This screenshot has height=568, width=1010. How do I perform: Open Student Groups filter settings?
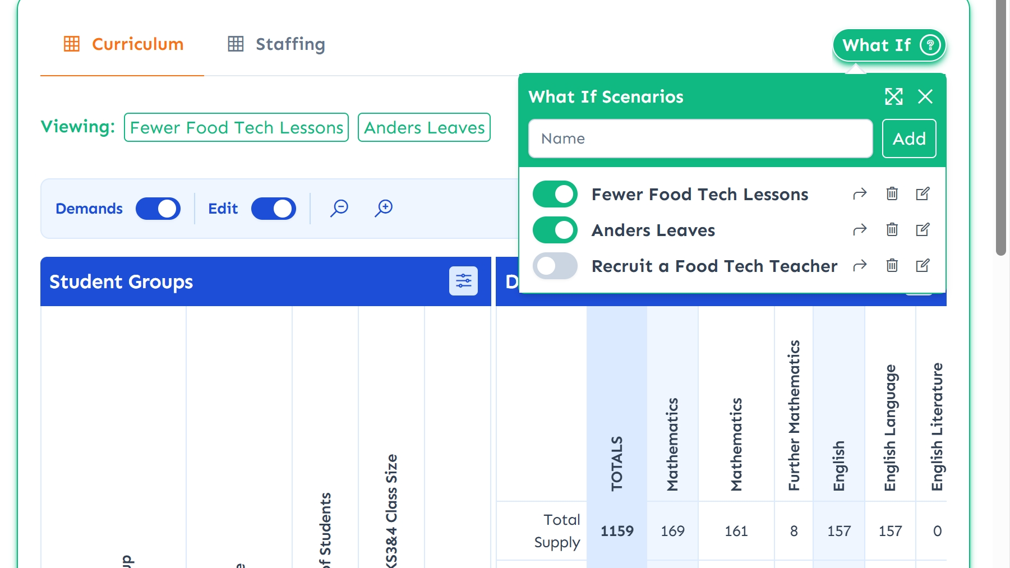pyautogui.click(x=463, y=281)
